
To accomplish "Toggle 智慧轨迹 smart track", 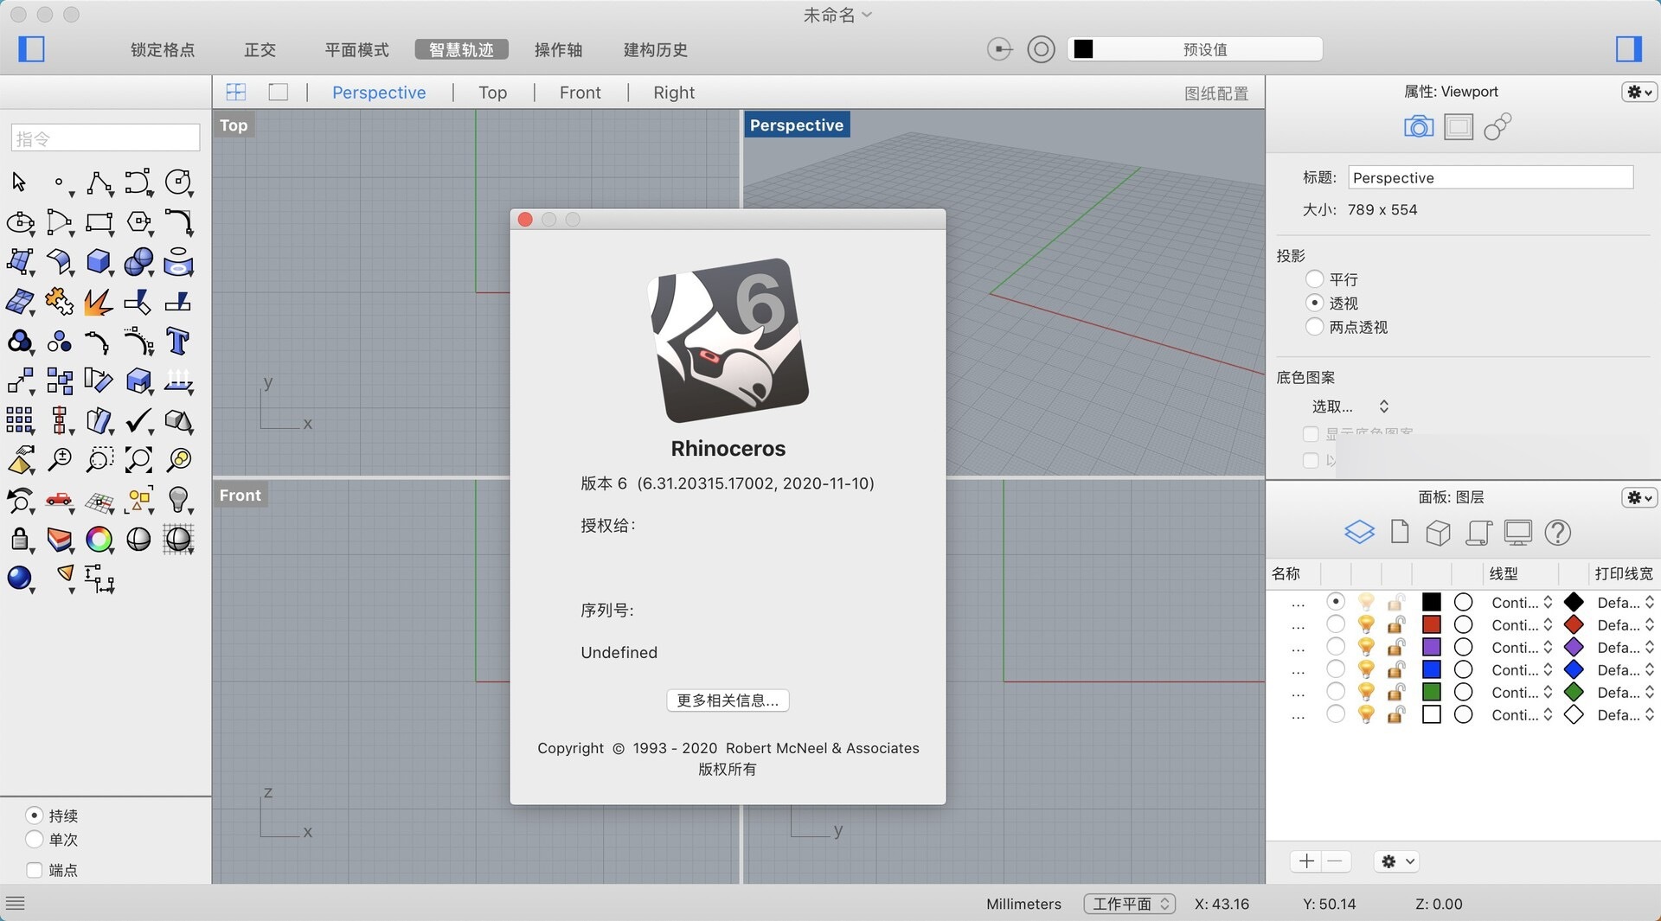I will (461, 49).
